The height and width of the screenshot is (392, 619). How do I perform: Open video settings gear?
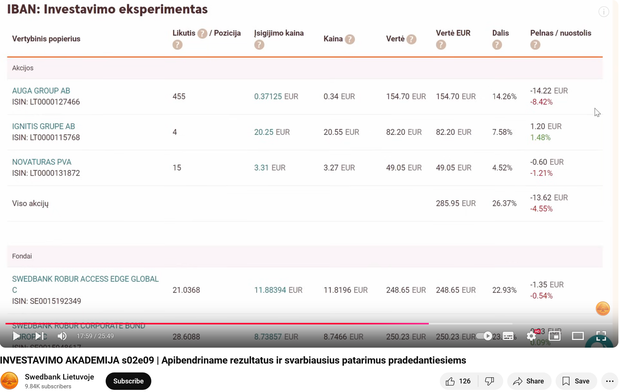[531, 336]
